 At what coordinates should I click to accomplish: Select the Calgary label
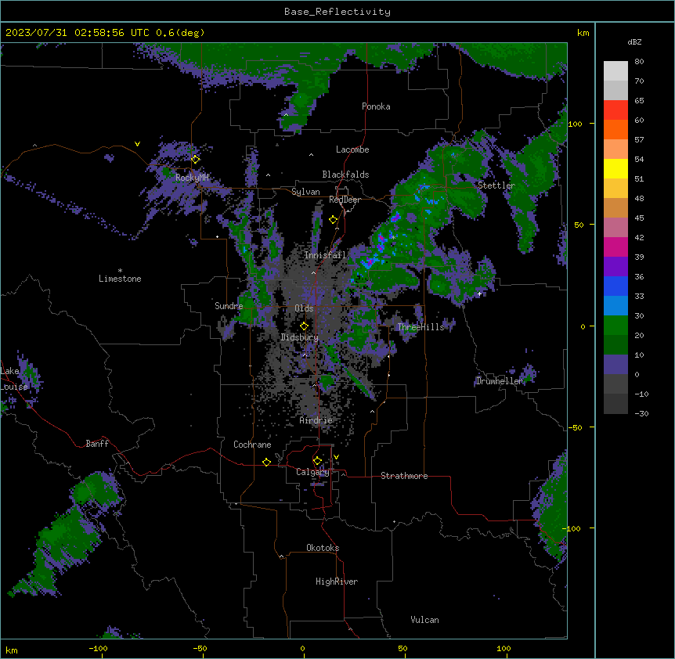pos(312,472)
